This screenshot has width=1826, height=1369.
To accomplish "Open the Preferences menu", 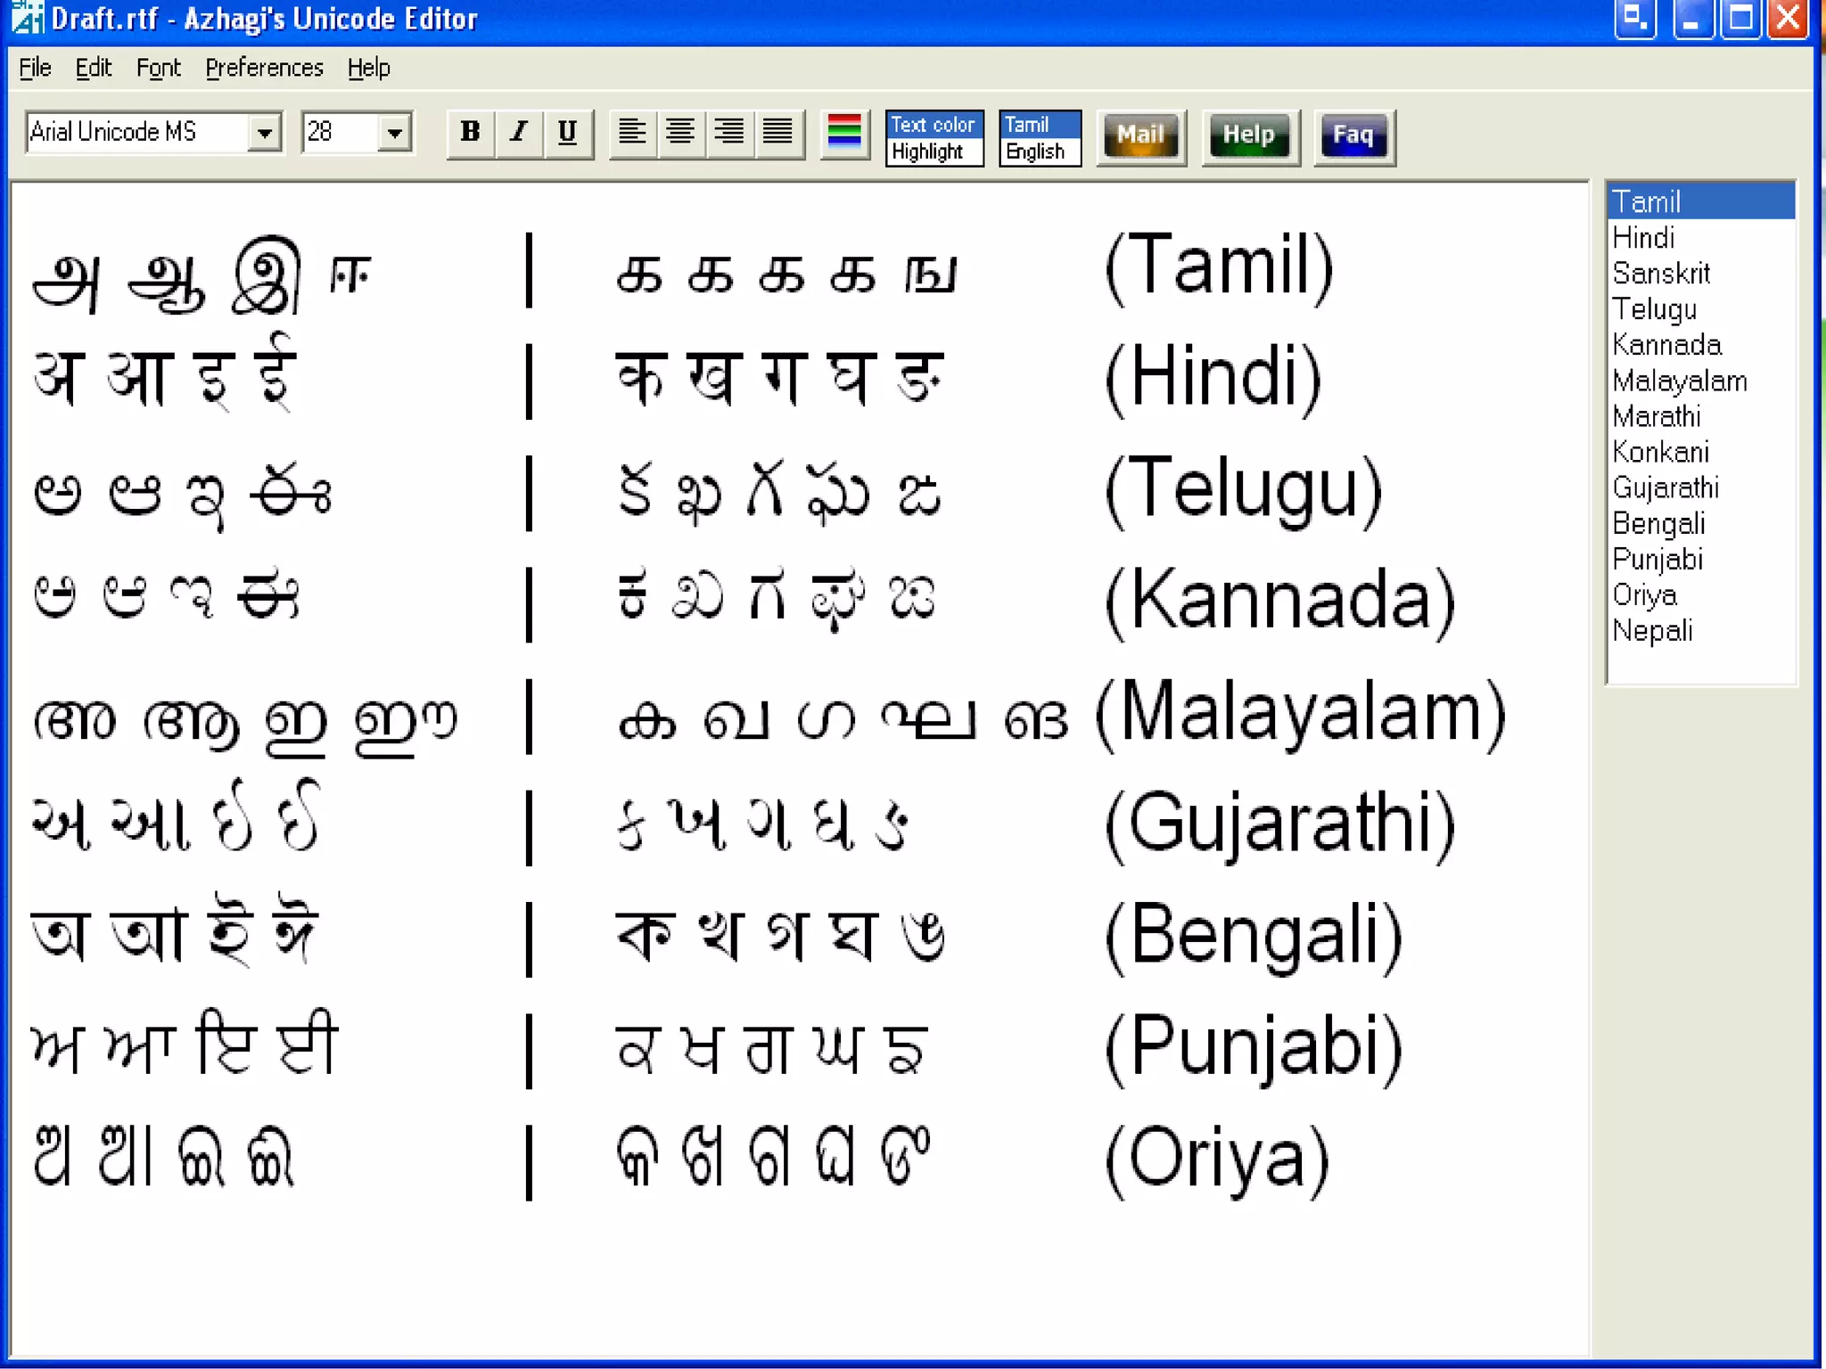I will (x=264, y=69).
